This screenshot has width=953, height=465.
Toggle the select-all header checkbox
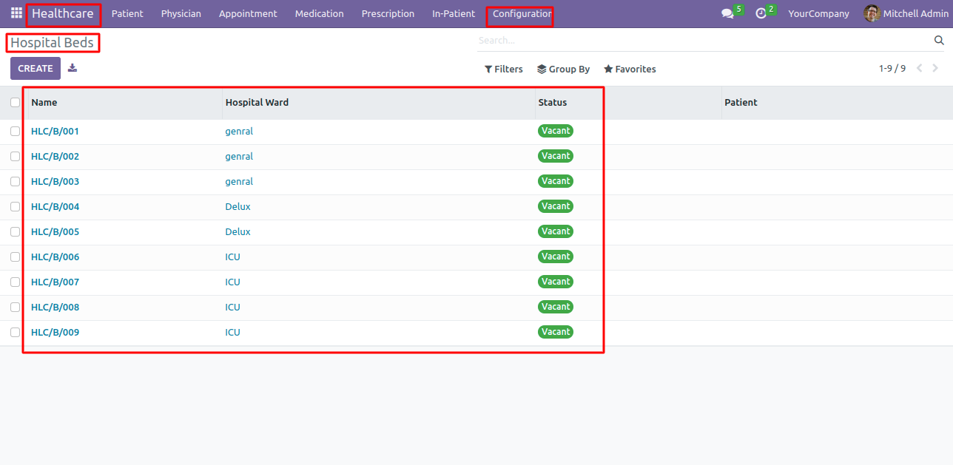click(x=15, y=103)
